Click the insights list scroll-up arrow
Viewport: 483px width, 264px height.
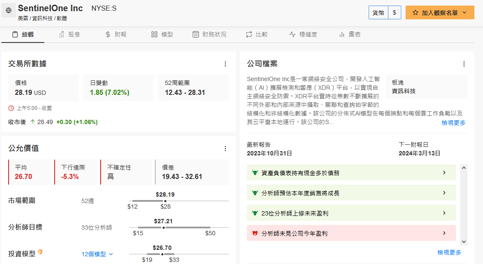pos(464,168)
